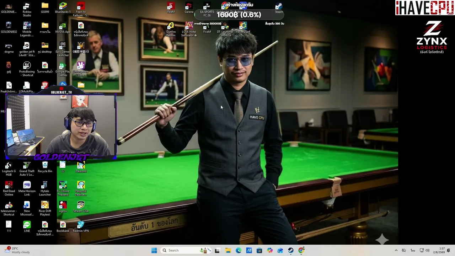This screenshot has height=256, width=455.
Task: Open the Bookbank Chrome file
Action: (x=63, y=227)
